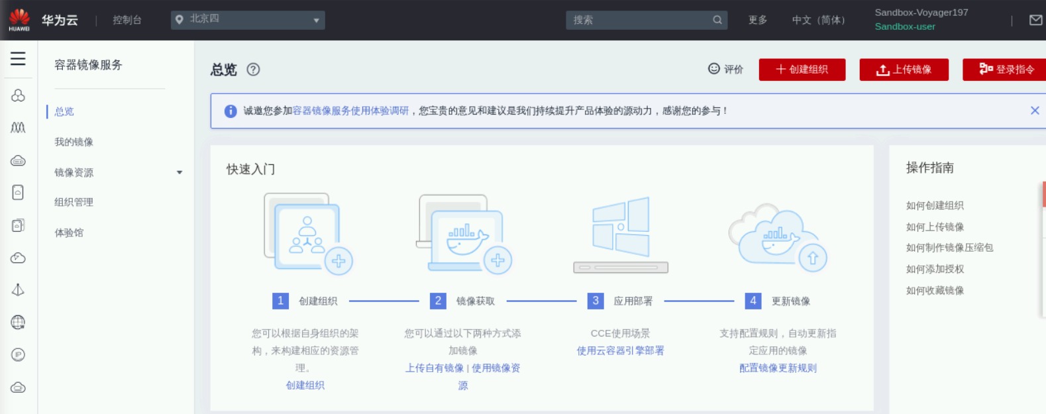Open the 北京四 region dropdown
Image resolution: width=1046 pixels, height=414 pixels.
tap(248, 20)
